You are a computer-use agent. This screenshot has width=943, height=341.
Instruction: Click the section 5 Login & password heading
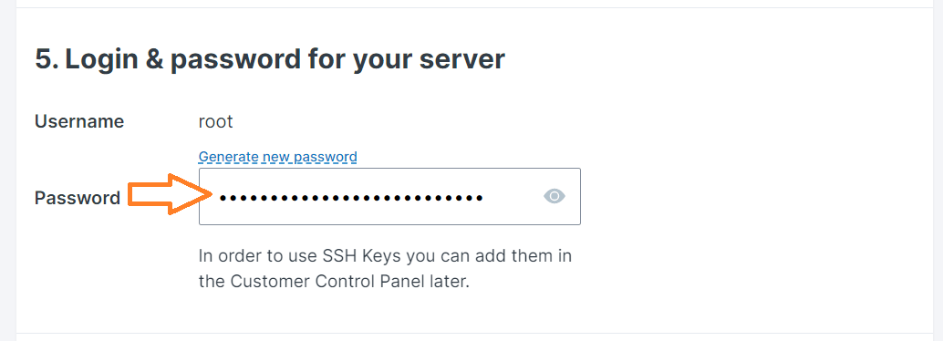point(269,59)
